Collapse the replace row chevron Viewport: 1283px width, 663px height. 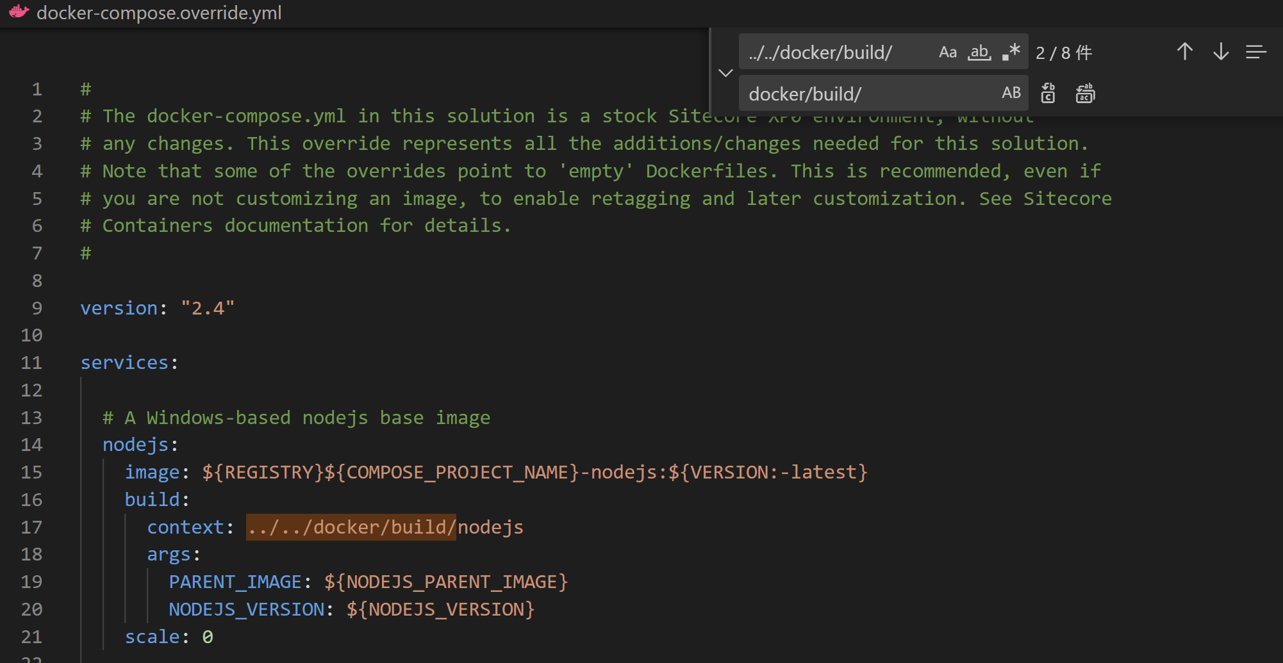click(x=725, y=73)
